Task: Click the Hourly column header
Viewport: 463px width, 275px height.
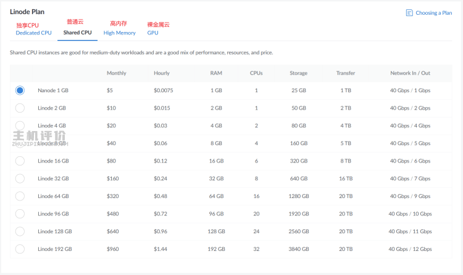Action: (x=162, y=73)
